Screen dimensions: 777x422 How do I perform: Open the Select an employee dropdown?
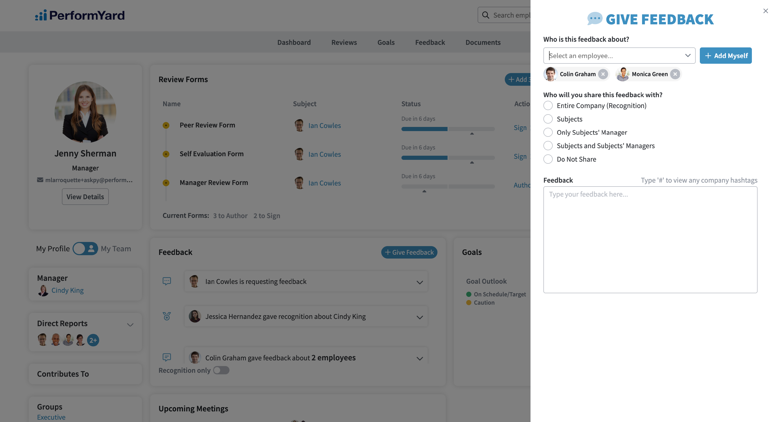[619, 55]
